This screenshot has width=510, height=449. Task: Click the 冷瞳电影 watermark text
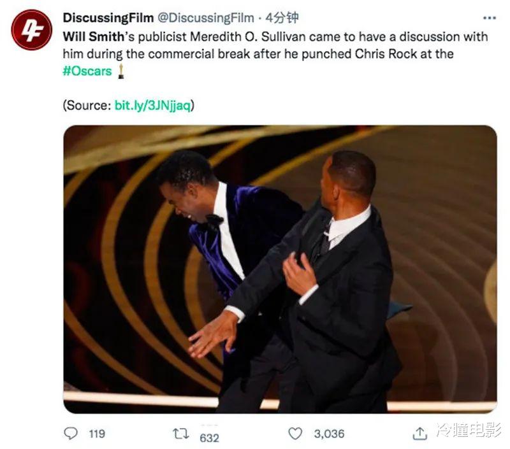point(469,429)
